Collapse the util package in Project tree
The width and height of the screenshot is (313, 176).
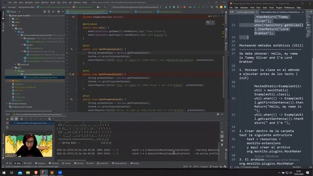point(22,51)
